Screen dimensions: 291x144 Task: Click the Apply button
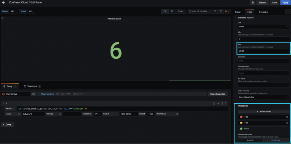pos(285,3)
